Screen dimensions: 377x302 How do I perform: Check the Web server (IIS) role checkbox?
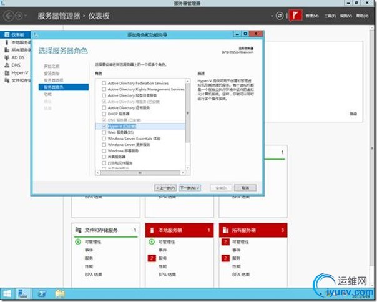[104, 132]
